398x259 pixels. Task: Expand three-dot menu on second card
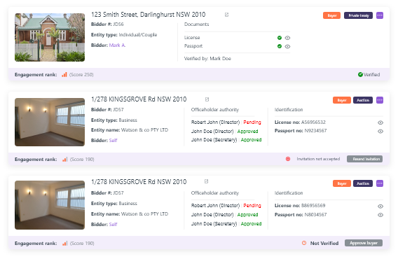[380, 100]
